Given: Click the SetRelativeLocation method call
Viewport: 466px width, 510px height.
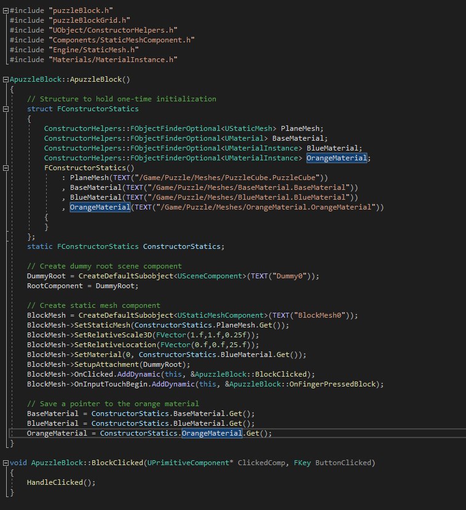Looking at the screenshot, I should pos(115,345).
